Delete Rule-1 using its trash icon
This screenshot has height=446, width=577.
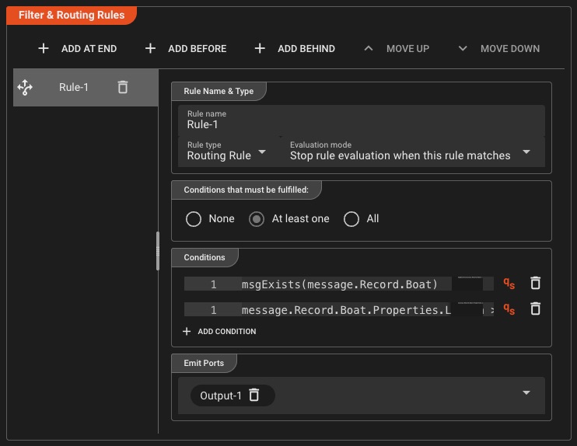pyautogui.click(x=123, y=87)
